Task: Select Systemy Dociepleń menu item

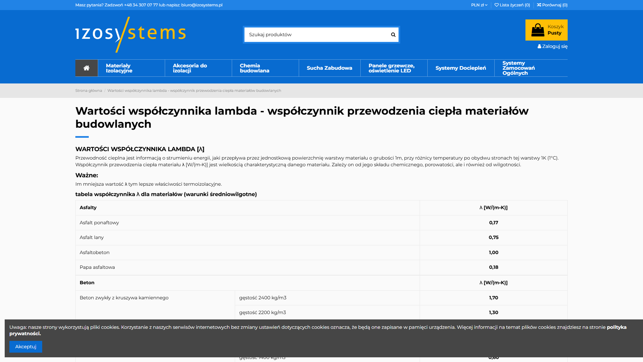Action: tap(460, 68)
